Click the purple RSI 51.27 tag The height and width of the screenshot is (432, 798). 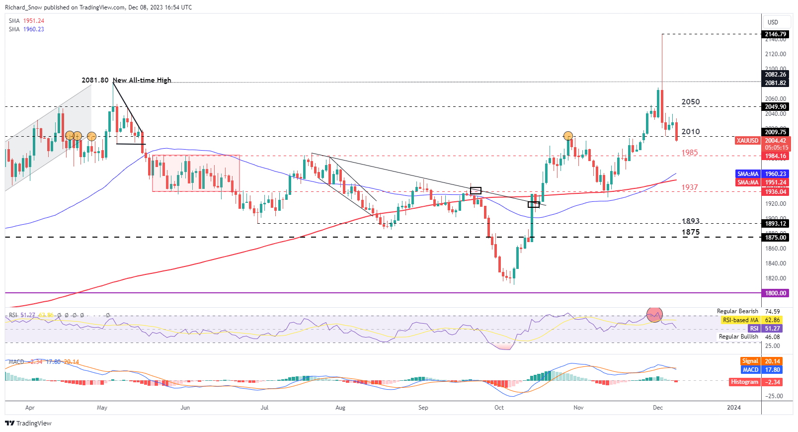765,329
